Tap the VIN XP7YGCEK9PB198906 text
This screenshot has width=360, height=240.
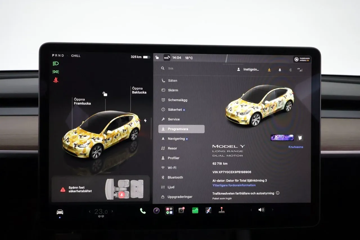(232, 172)
